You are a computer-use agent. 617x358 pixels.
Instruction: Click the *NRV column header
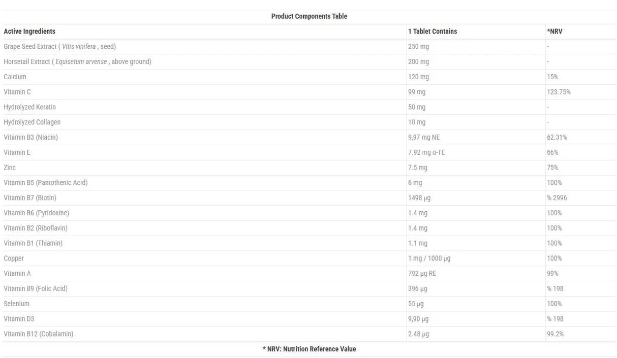click(x=554, y=31)
